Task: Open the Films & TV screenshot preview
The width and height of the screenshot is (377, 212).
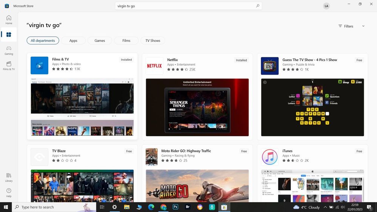Action: coord(82,107)
